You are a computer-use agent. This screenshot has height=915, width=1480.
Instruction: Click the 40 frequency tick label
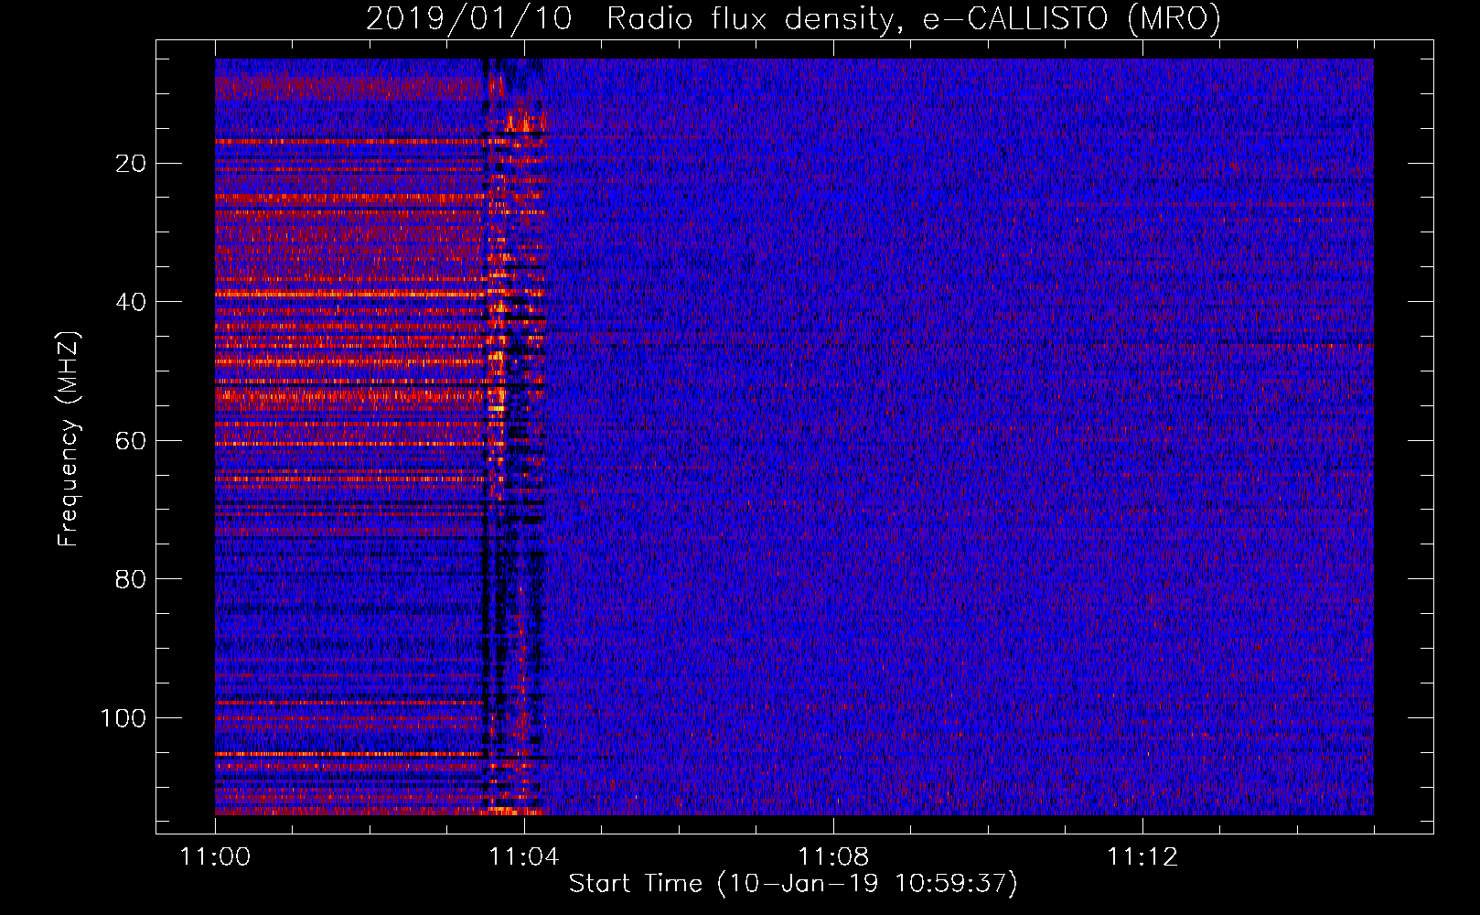(x=132, y=302)
